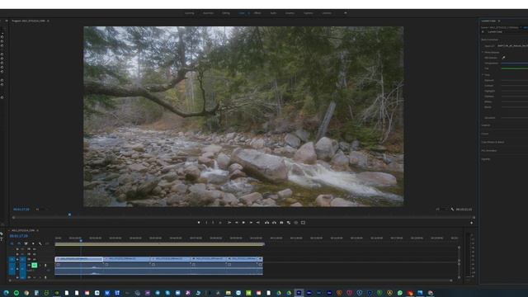Play the Program monitor video
528x297 pixels.
[x=243, y=223]
